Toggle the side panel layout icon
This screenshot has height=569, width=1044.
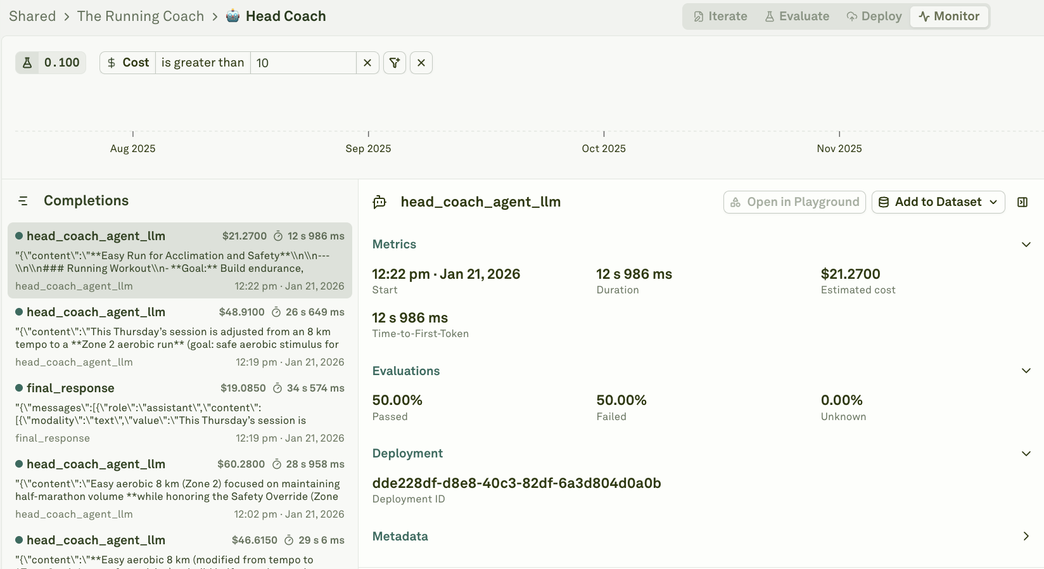(x=1022, y=202)
